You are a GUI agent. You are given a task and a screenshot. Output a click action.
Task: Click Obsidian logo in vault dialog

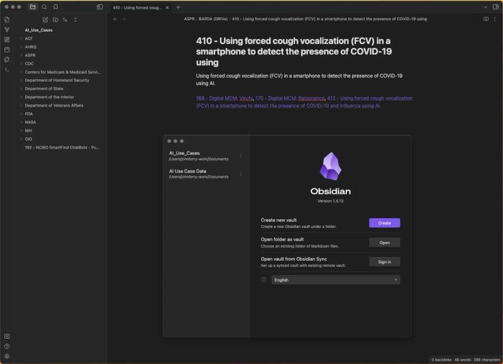tap(331, 166)
